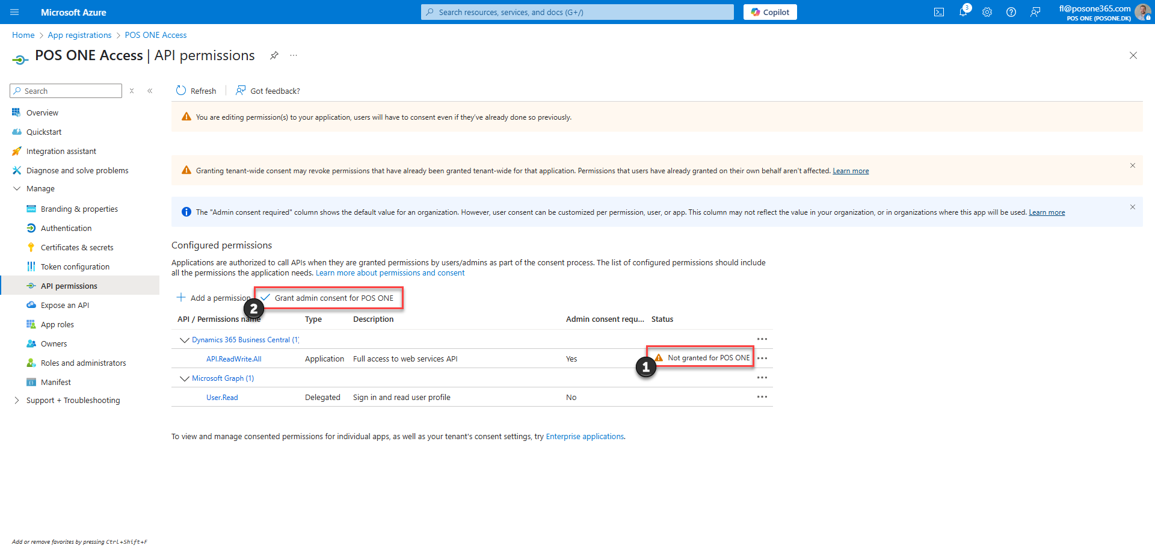Open App roles
The image size is (1155, 548).
coord(57,324)
